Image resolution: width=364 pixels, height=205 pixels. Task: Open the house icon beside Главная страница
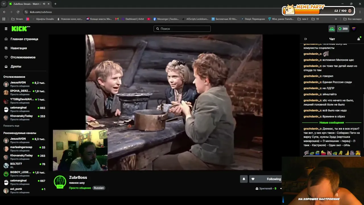[6, 39]
